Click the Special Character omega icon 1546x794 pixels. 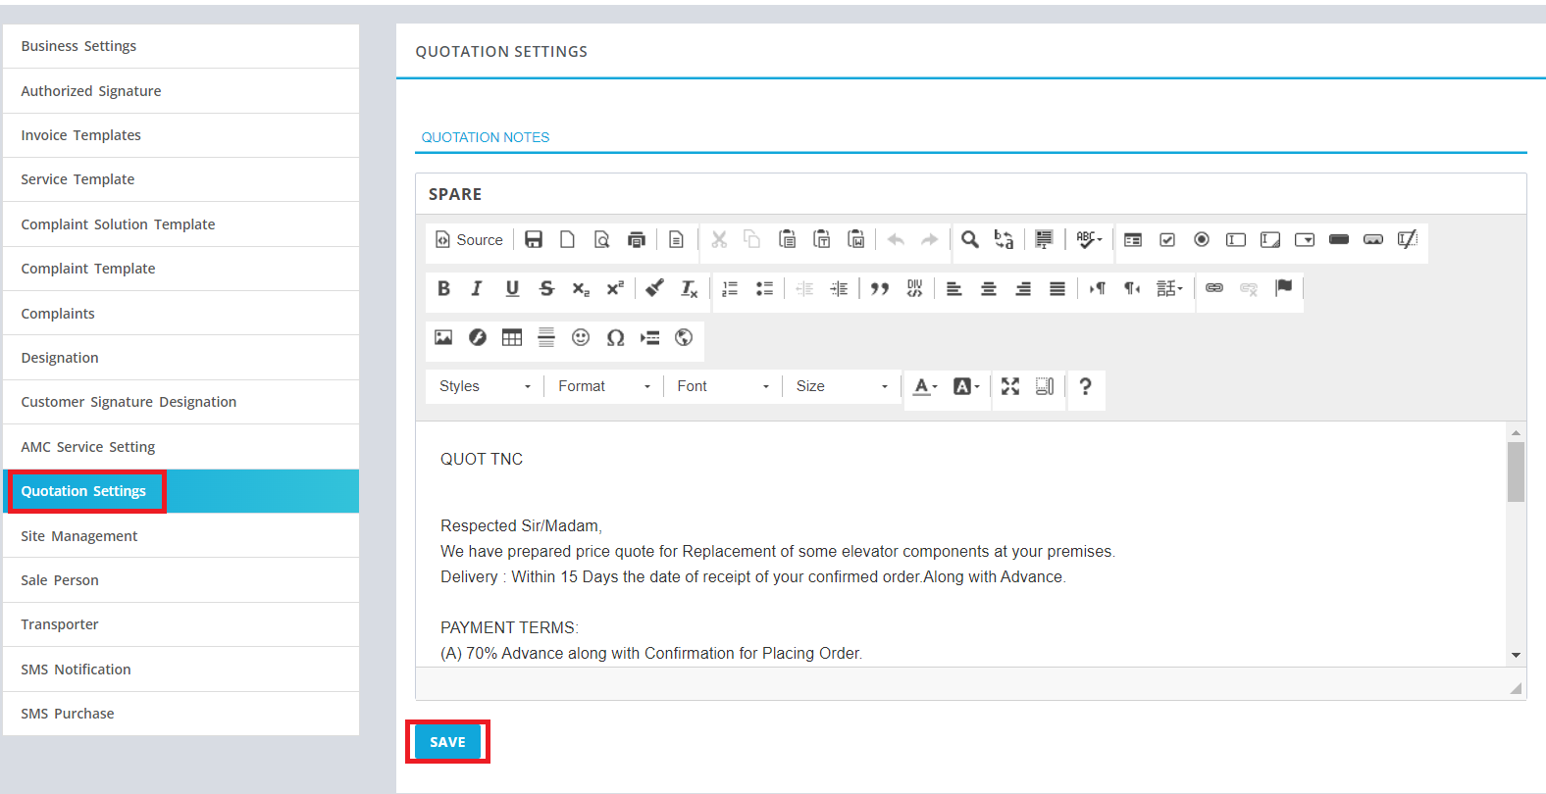(x=615, y=337)
